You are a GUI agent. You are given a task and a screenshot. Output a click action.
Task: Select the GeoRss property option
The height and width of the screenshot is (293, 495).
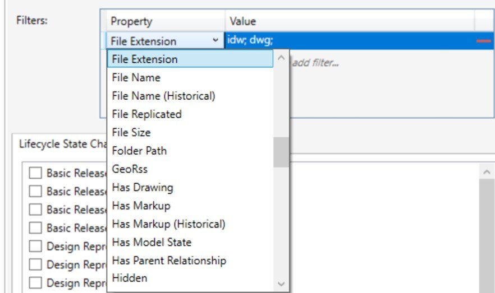coord(130,169)
